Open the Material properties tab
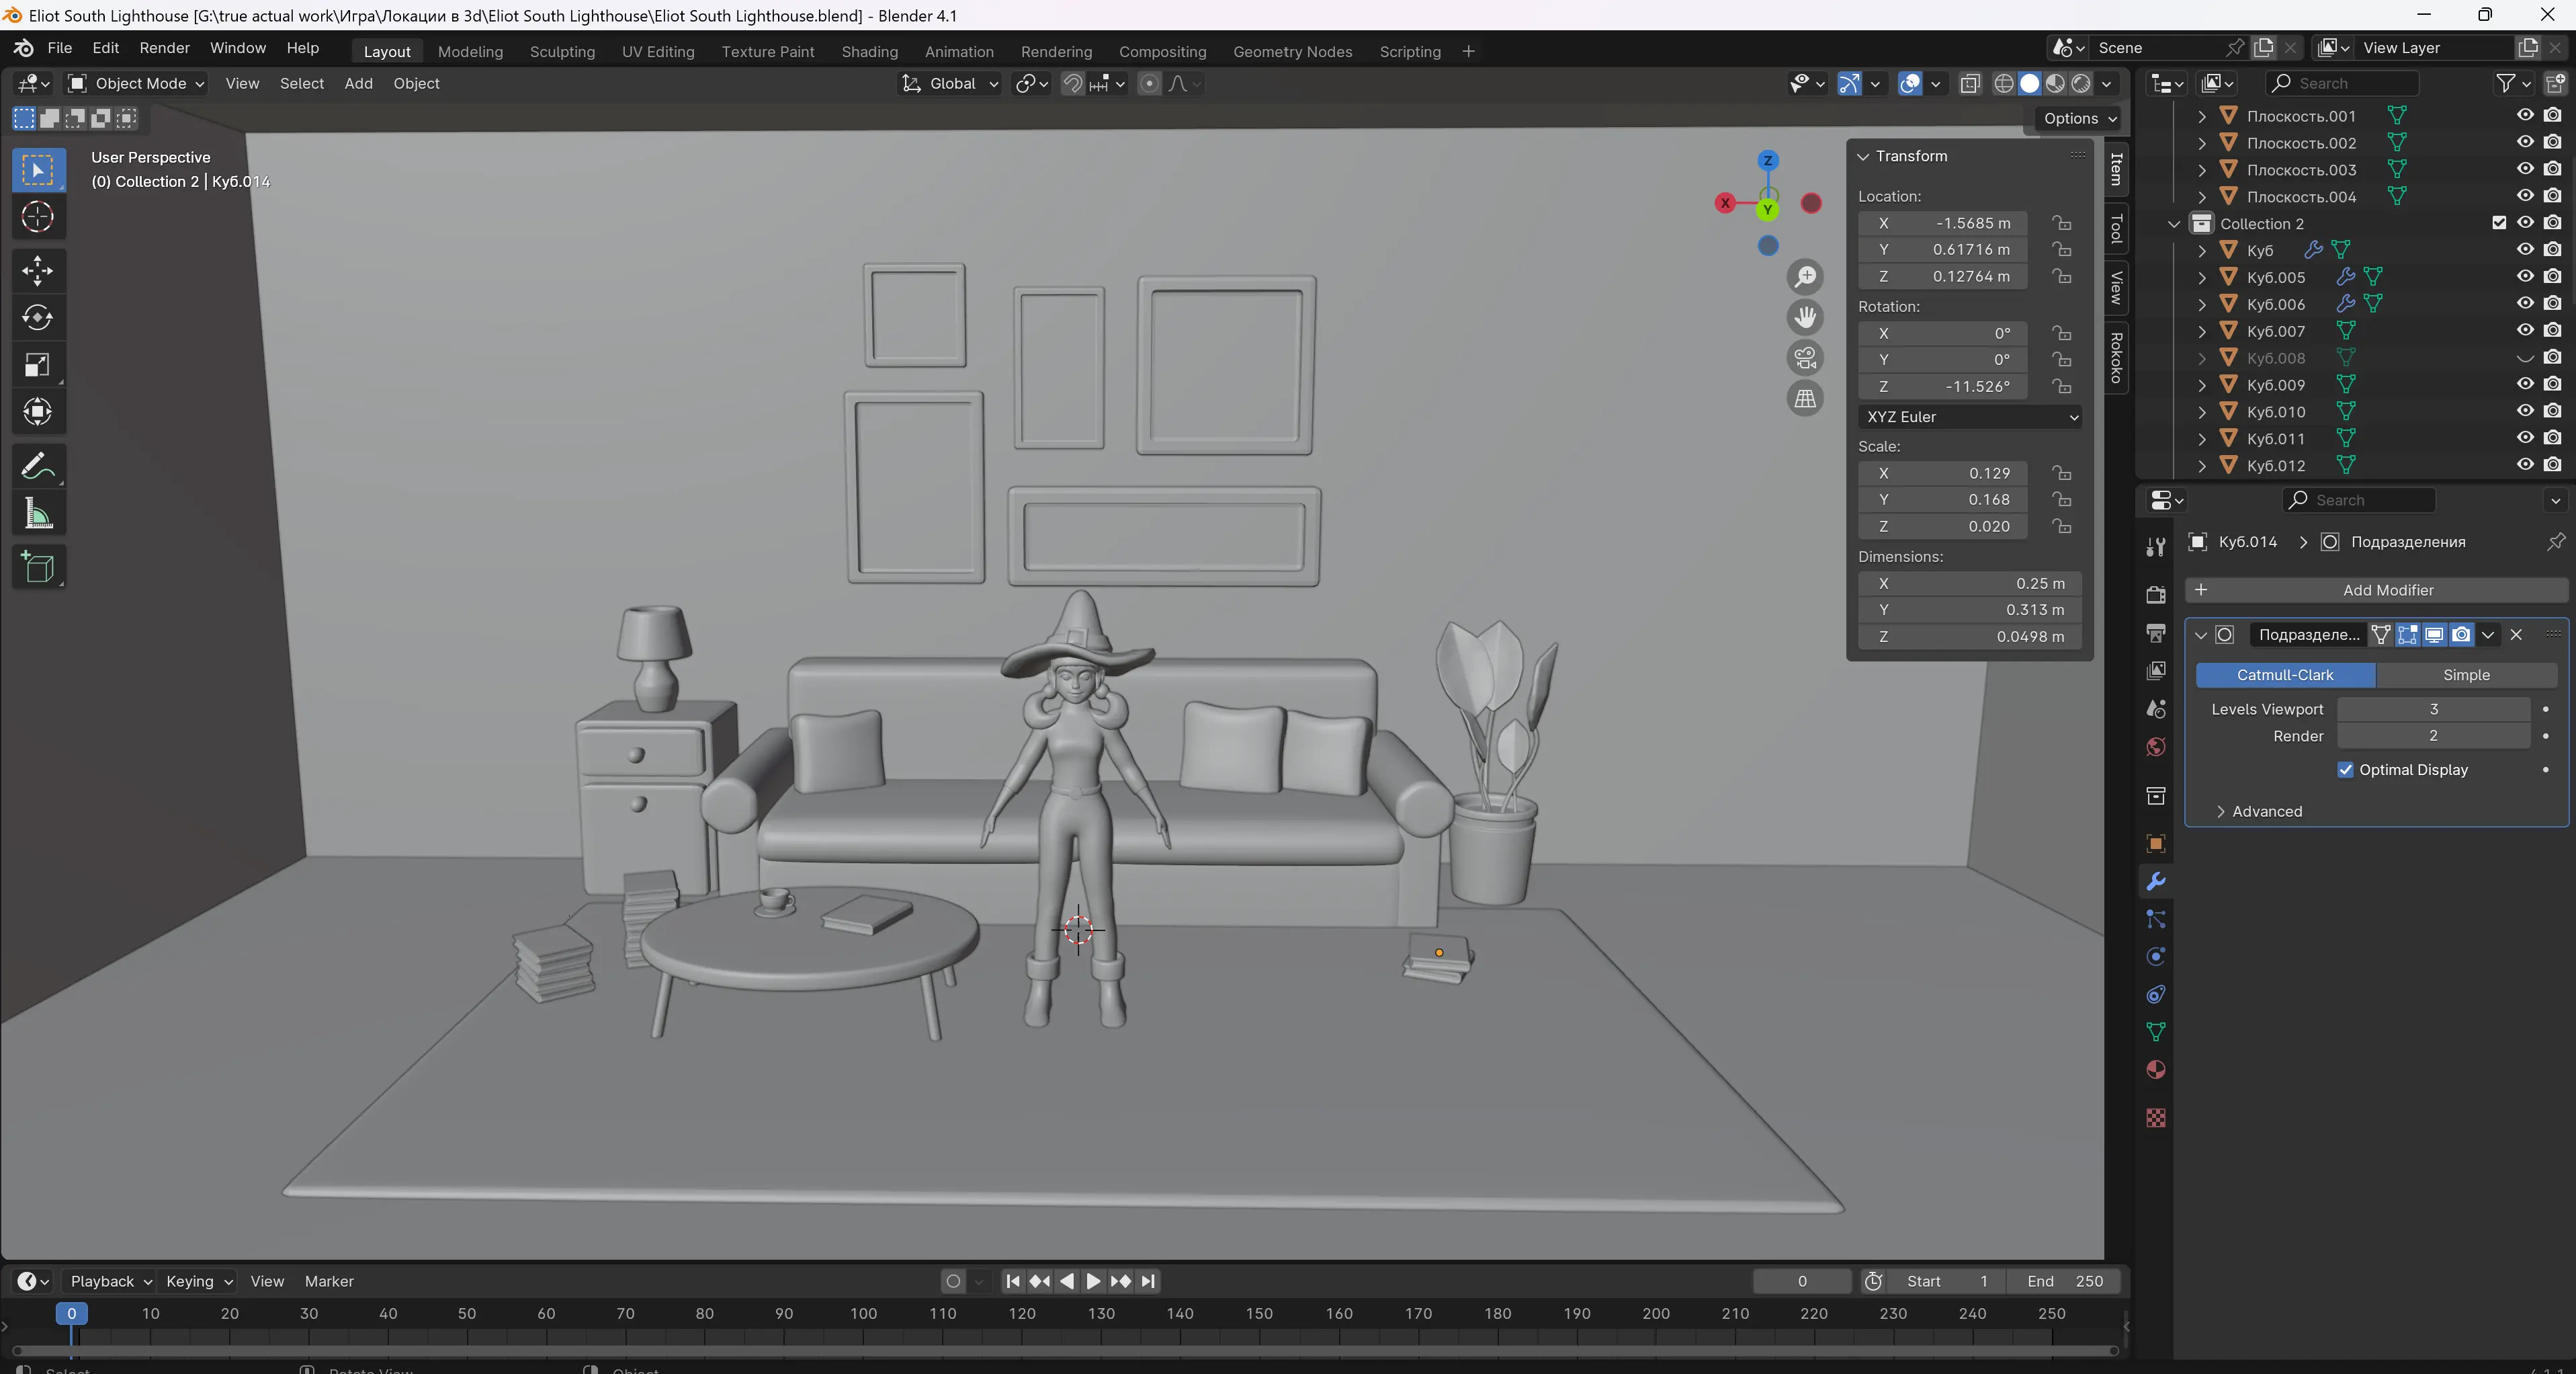The width and height of the screenshot is (2576, 1374). pos(2156,1069)
